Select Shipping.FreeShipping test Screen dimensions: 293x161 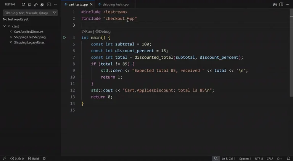pos(30,37)
